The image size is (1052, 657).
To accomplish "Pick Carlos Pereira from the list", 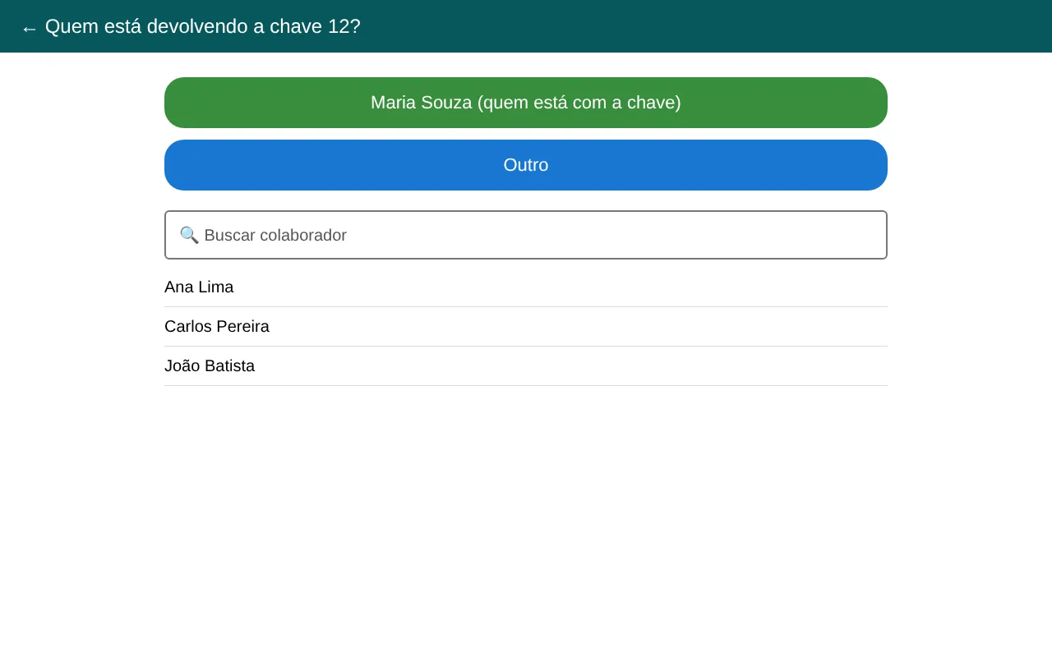I will click(526, 327).
